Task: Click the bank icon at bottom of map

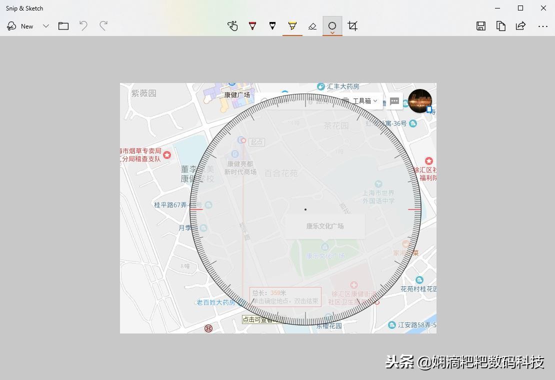Action: click(209, 328)
